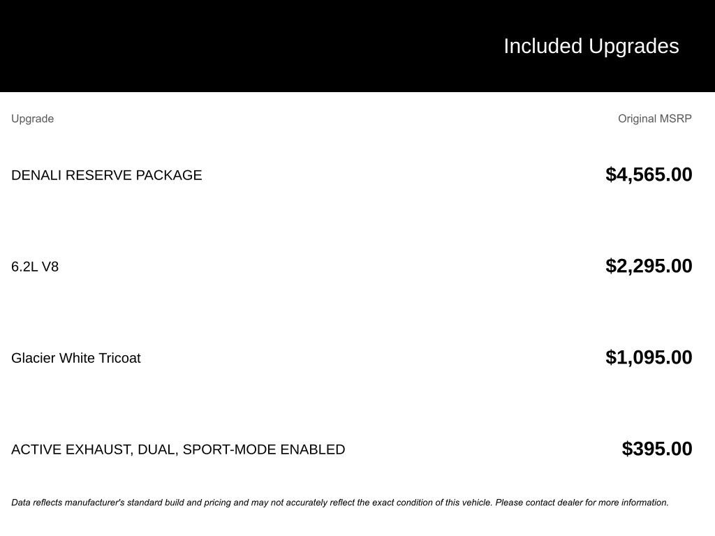
Task: Click the $4,565.00 price
Action: (x=649, y=174)
